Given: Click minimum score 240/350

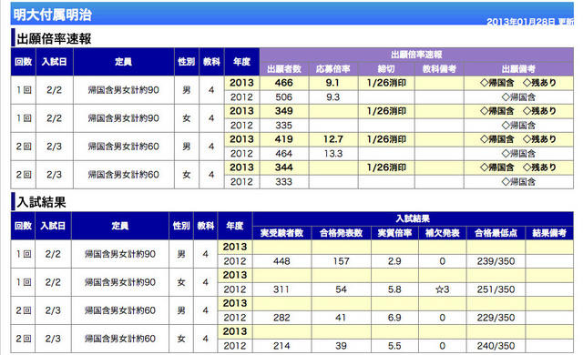Looking at the screenshot, I should pyautogui.click(x=496, y=346).
